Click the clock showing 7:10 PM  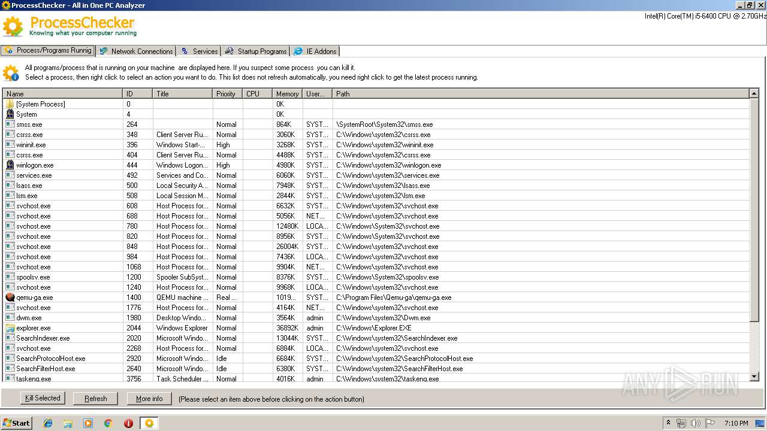pyautogui.click(x=736, y=423)
